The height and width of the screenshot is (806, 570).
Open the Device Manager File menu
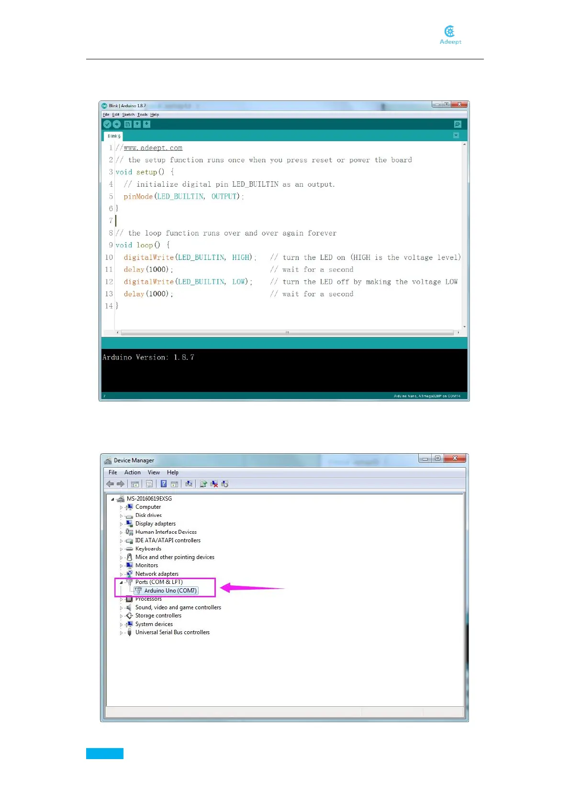point(113,472)
